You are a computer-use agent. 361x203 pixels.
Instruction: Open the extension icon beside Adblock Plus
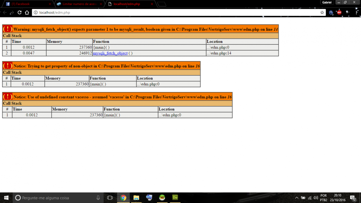(x=348, y=12)
